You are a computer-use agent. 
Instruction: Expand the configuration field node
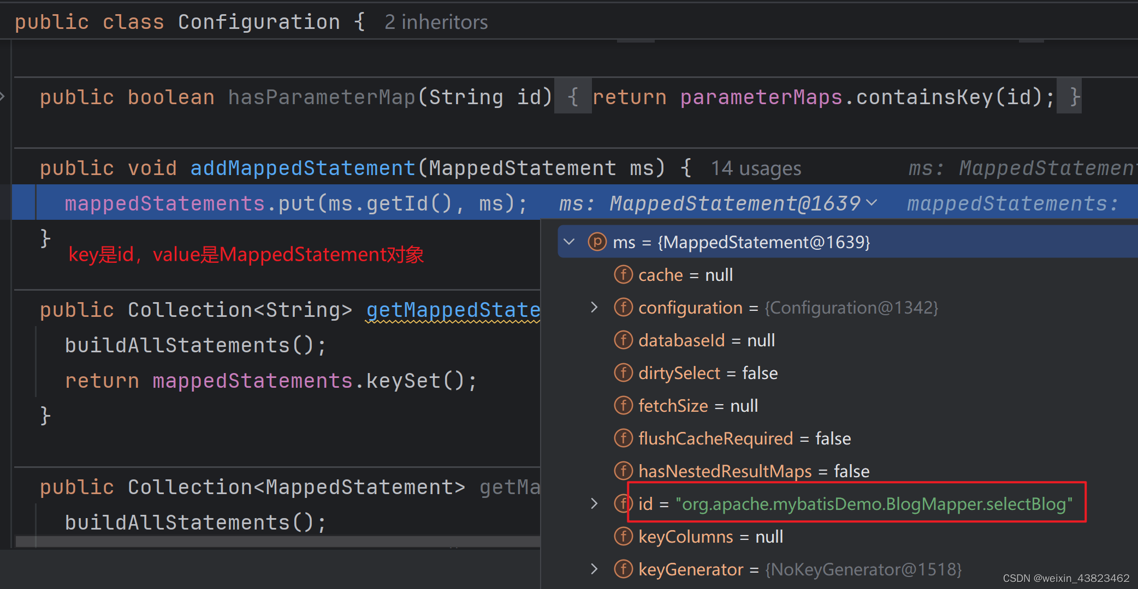(594, 308)
